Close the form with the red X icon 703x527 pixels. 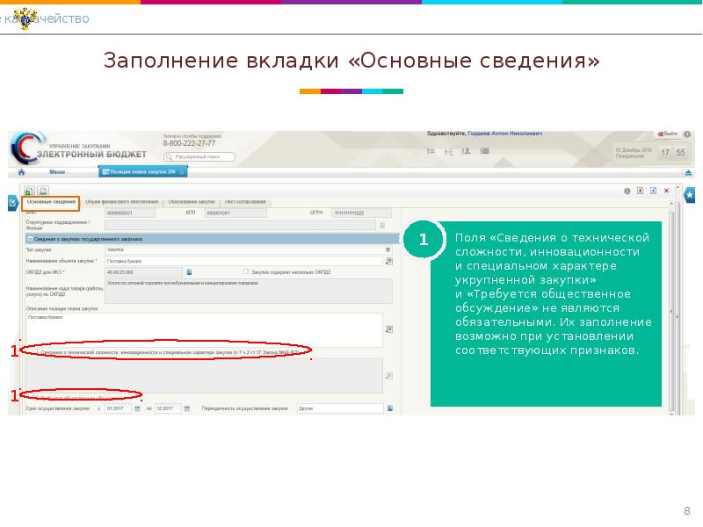point(667,190)
